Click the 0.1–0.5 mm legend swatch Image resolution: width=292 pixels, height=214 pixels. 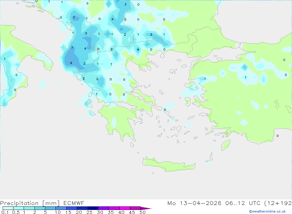click(x=8, y=208)
